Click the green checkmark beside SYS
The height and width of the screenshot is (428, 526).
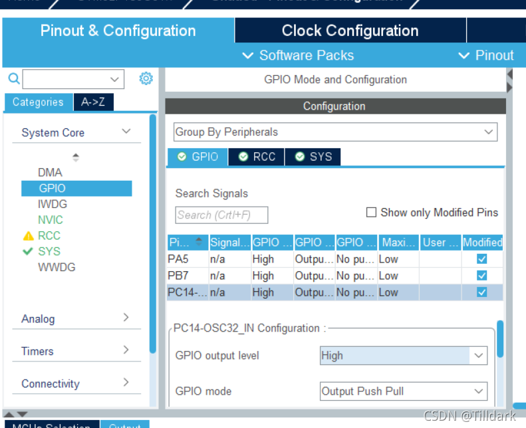28,251
